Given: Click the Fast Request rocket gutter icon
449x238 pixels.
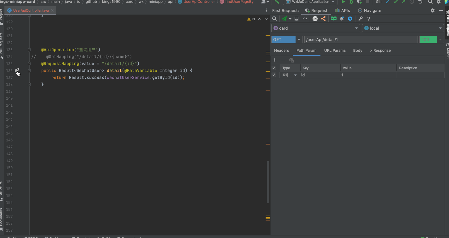Looking at the screenshot, I should point(17,71).
